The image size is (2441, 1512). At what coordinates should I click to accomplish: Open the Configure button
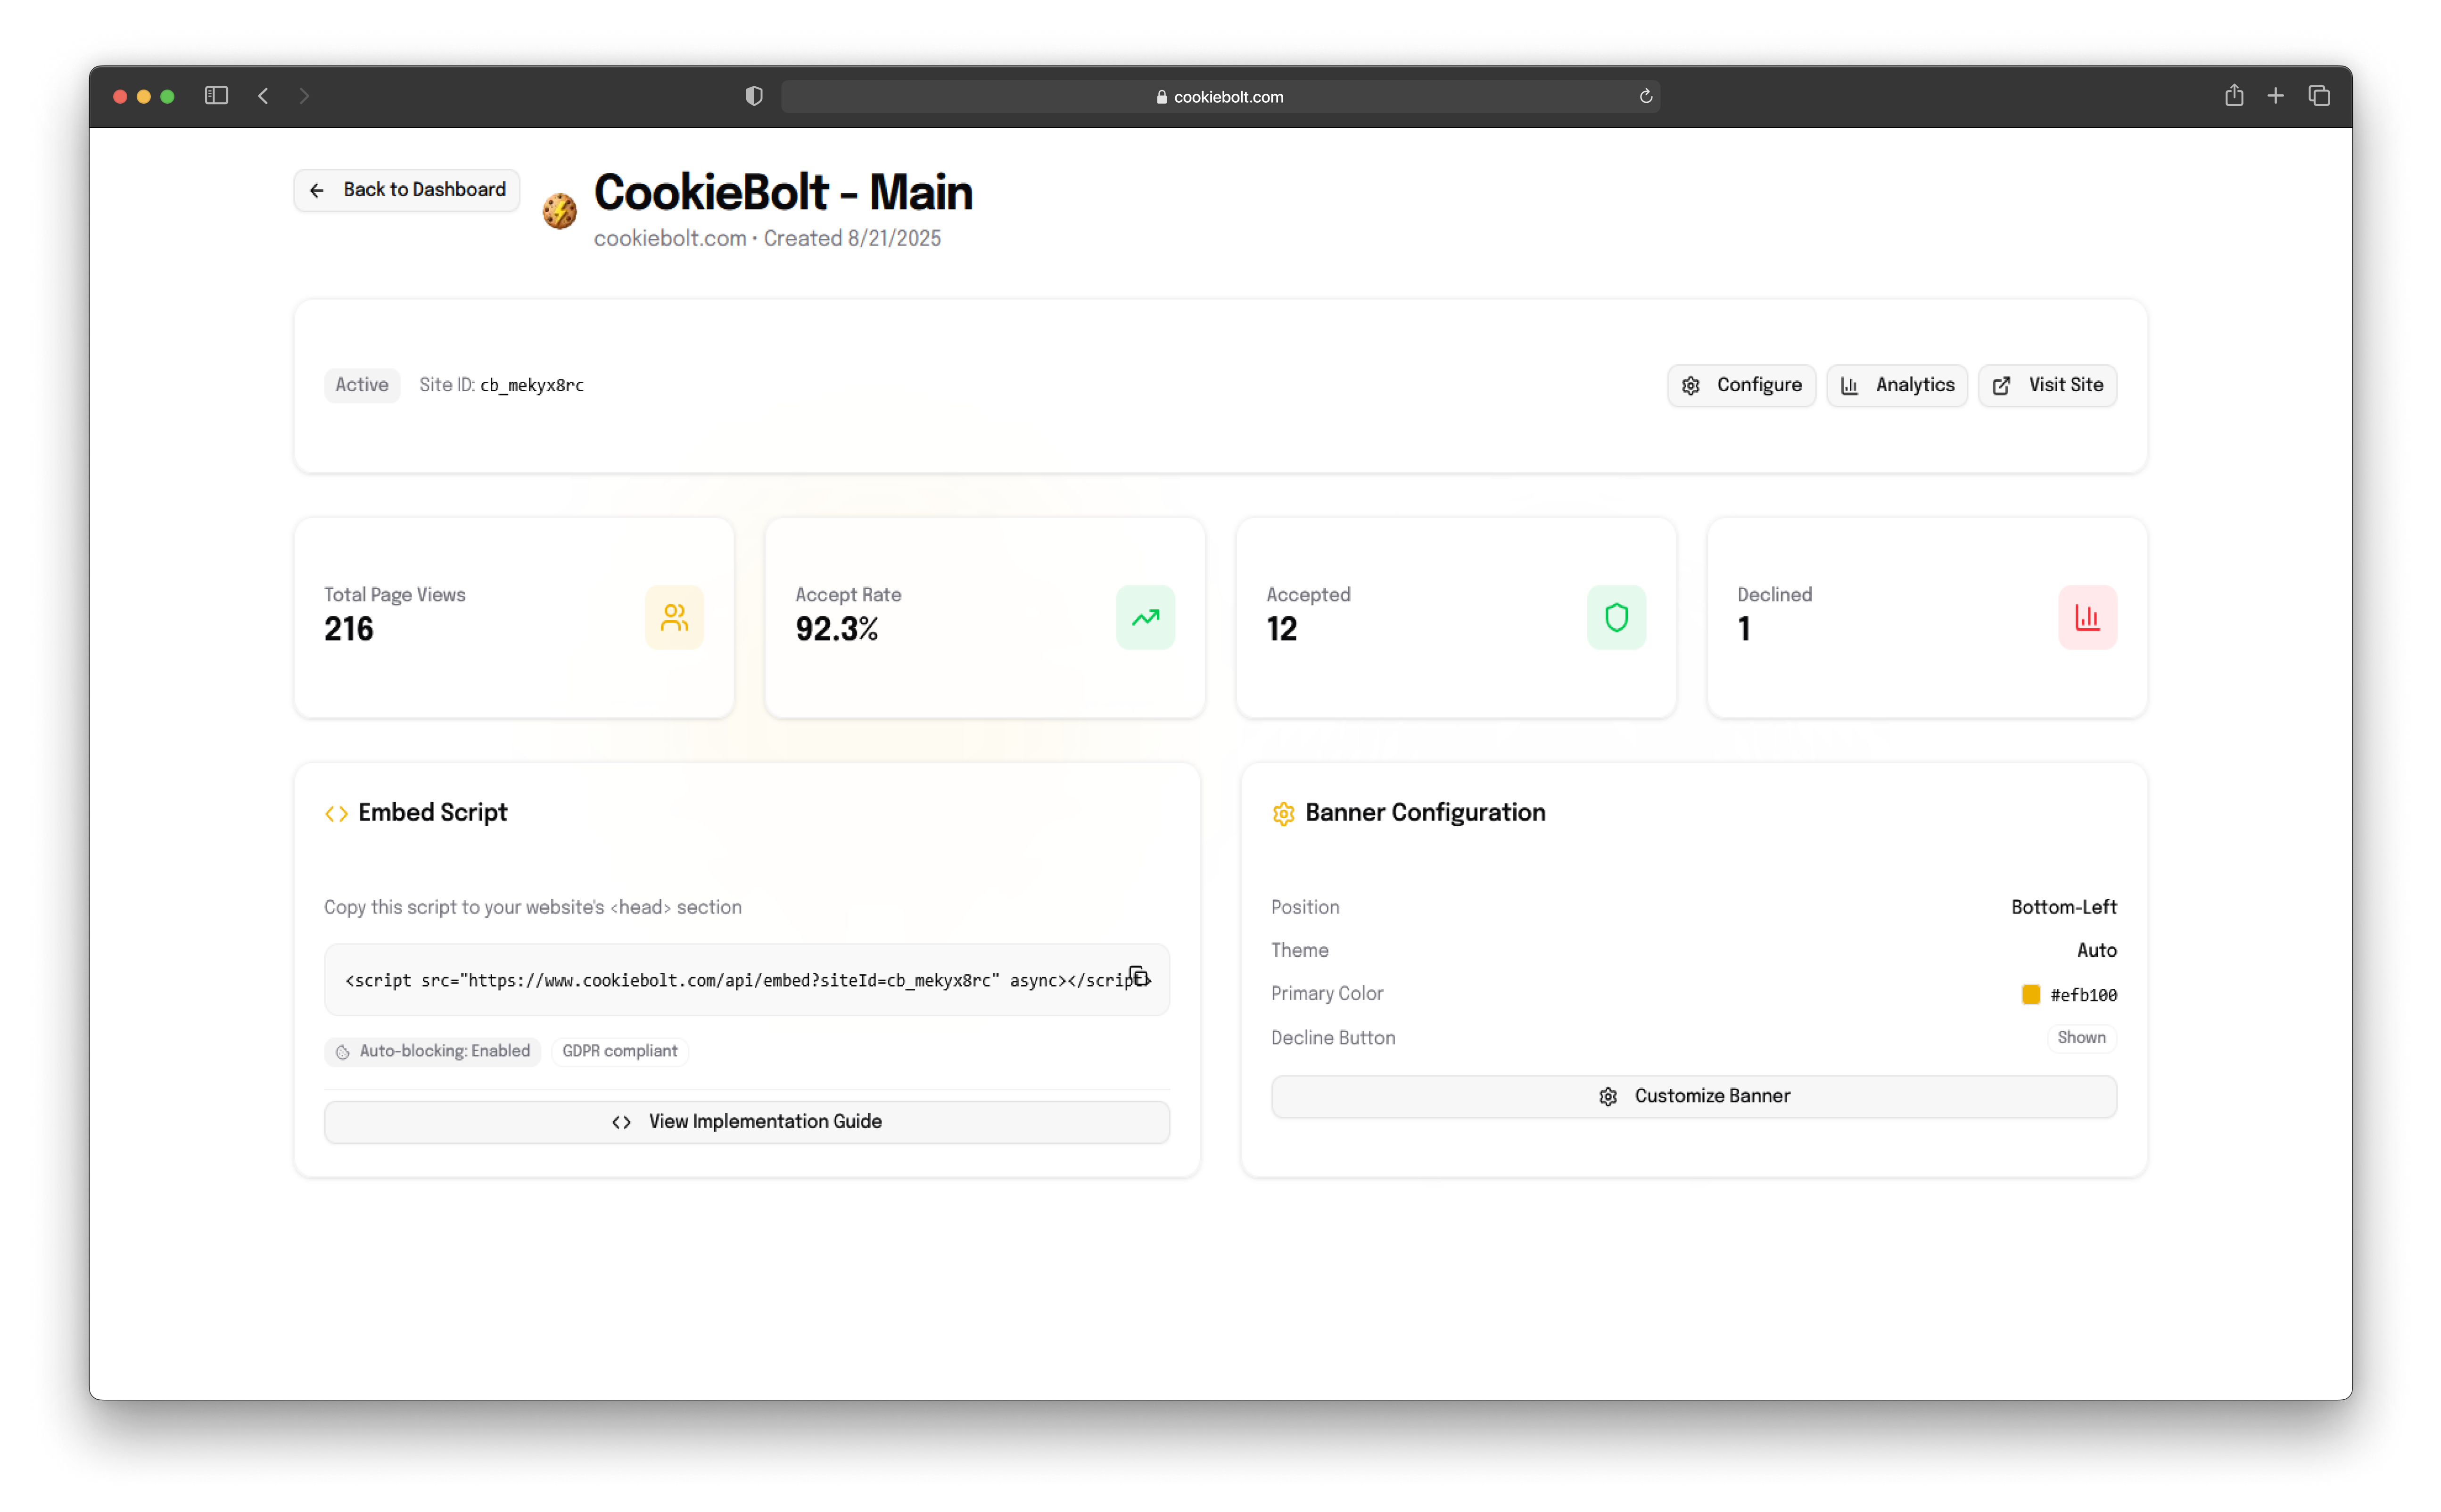[x=1741, y=385]
